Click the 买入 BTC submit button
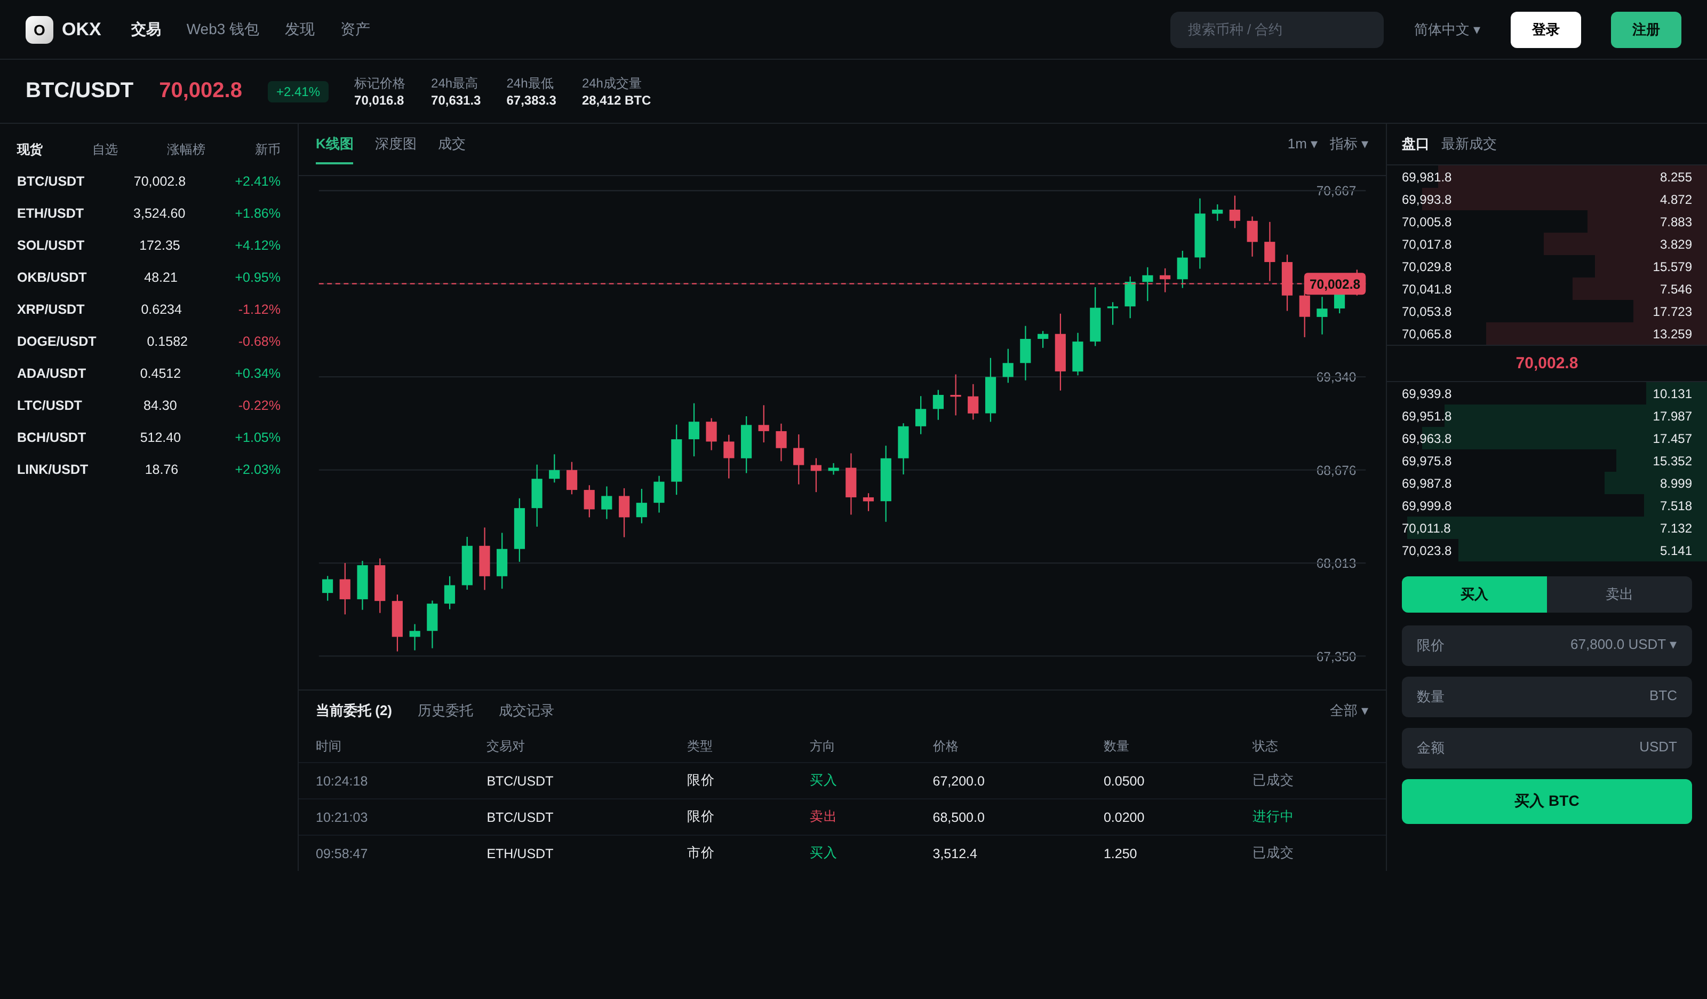The height and width of the screenshot is (999, 1707). (x=1546, y=801)
